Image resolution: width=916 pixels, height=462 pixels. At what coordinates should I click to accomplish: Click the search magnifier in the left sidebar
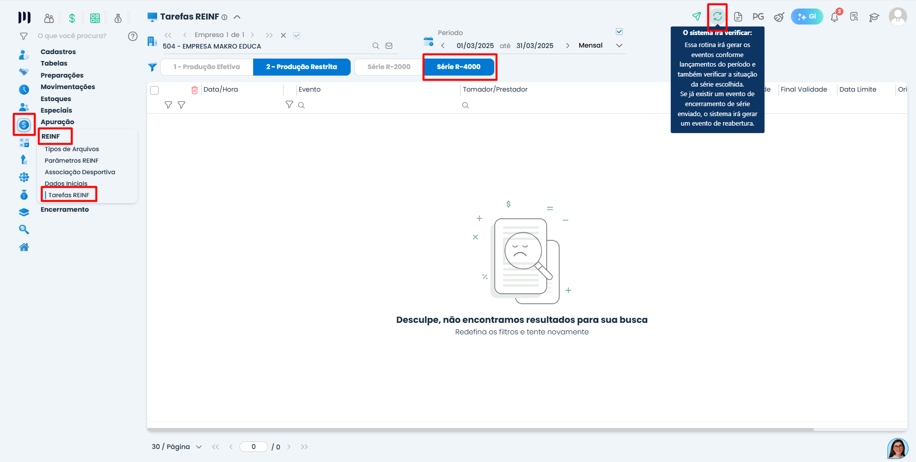click(x=24, y=229)
